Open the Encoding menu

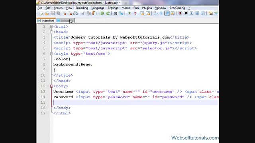coord(82,8)
